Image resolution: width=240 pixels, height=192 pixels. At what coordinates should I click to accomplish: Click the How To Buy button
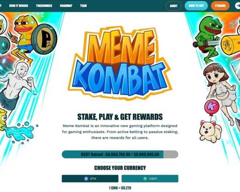click(x=196, y=6)
